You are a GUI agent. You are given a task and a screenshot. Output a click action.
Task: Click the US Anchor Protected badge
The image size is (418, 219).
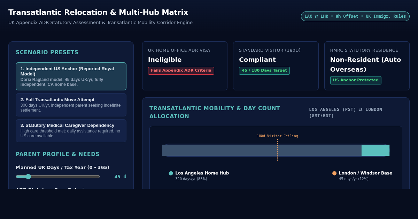coord(356,80)
